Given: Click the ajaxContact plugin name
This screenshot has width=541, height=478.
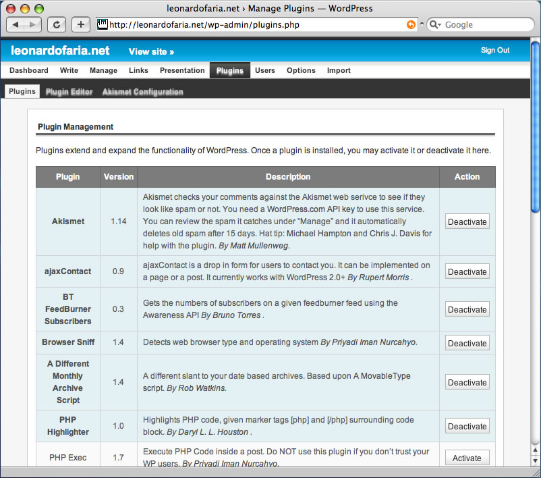Looking at the screenshot, I should [68, 271].
